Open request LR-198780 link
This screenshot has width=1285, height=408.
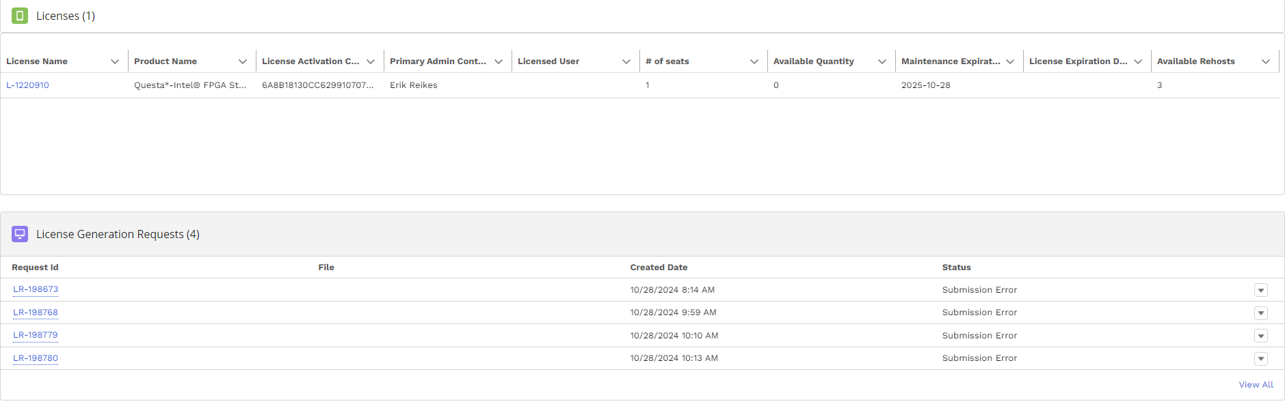[x=36, y=358]
